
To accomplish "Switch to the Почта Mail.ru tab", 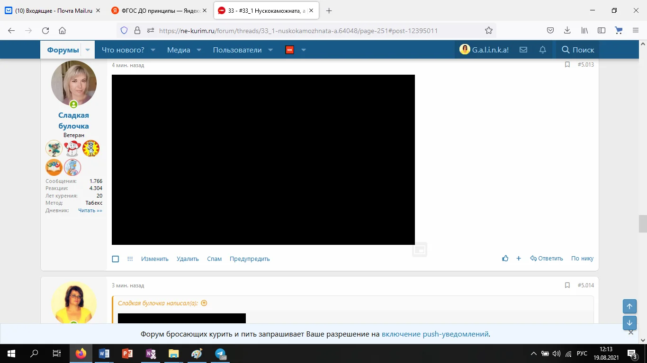I will pos(52,9).
